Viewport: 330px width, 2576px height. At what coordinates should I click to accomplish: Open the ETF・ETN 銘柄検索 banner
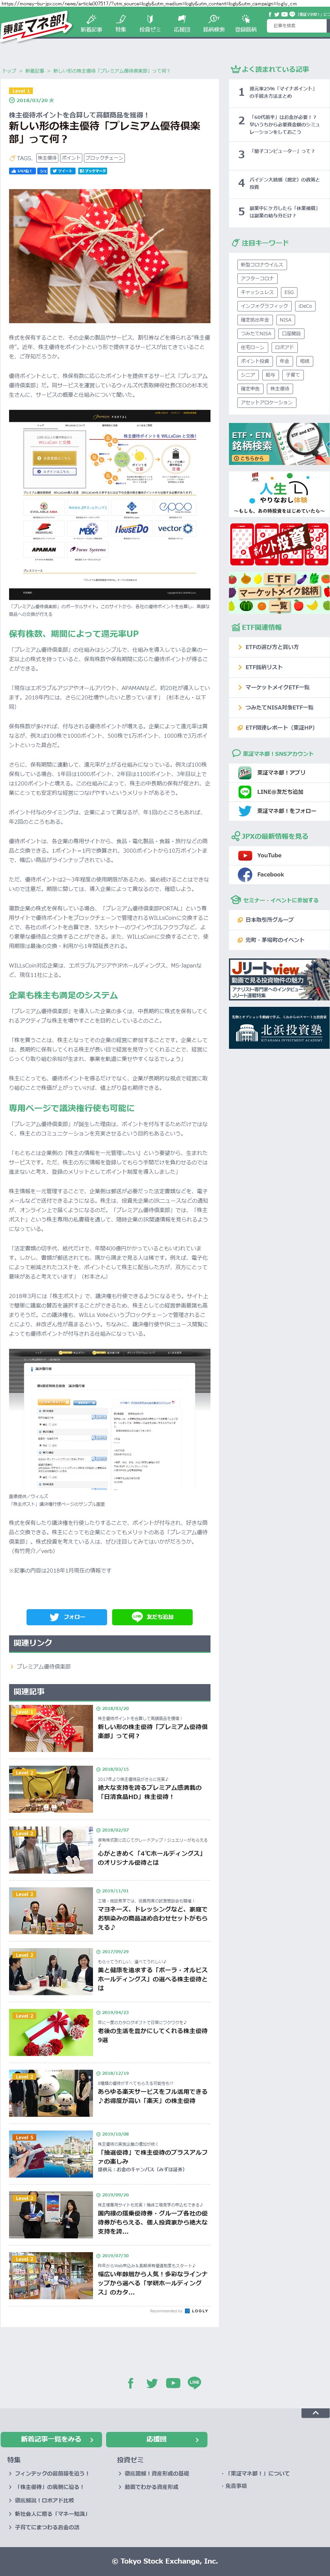click(x=279, y=444)
